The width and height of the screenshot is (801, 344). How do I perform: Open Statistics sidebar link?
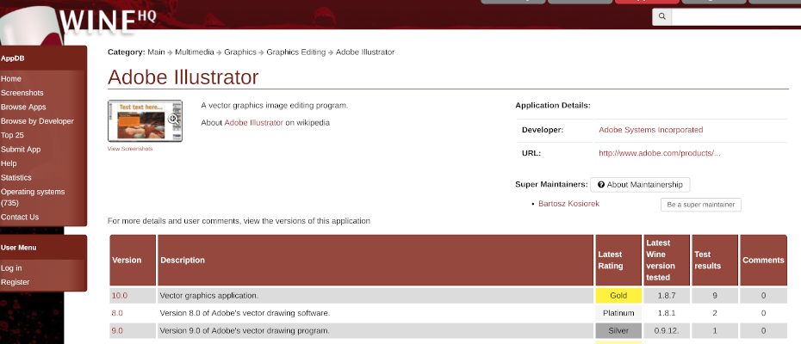[16, 178]
